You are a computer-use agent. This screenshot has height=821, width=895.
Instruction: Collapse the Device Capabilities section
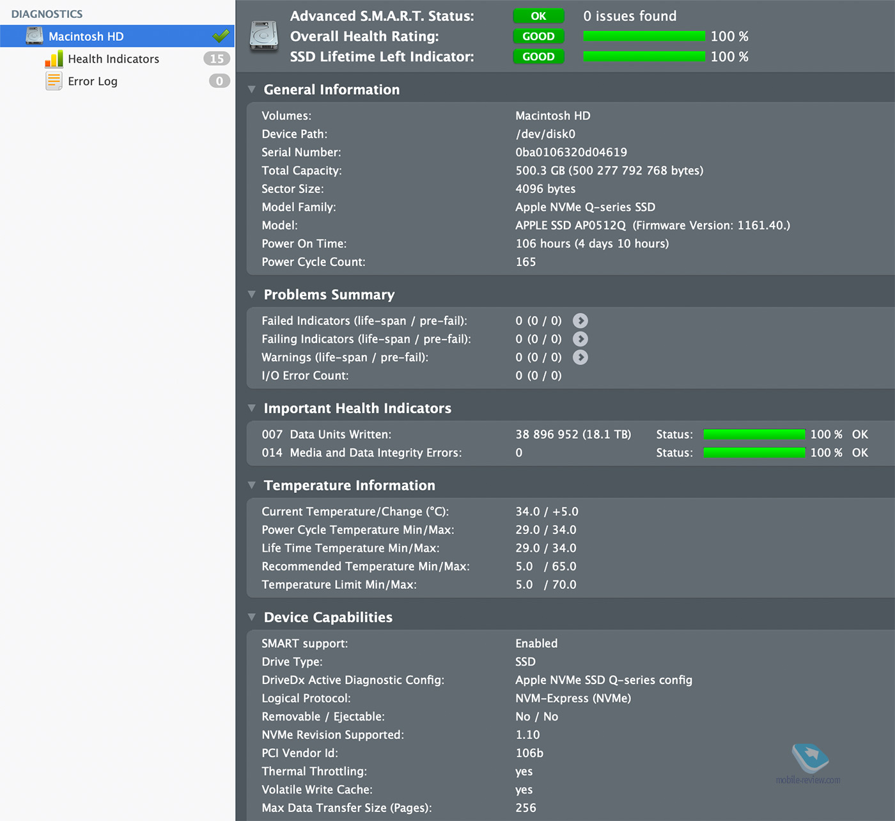[252, 617]
